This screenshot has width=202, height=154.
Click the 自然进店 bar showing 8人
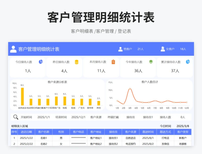(x=22, y=96)
